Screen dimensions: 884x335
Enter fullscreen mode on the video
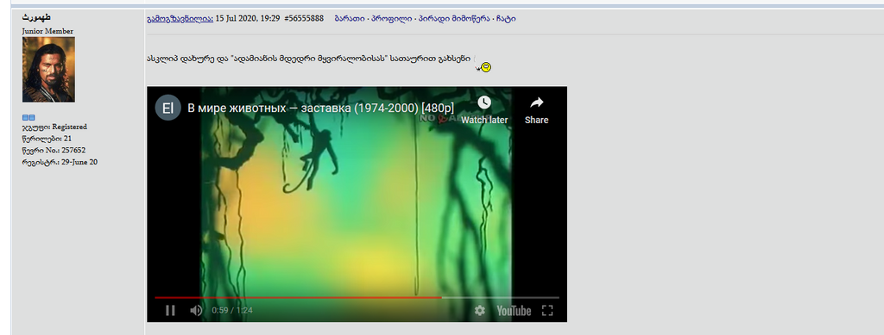(547, 310)
